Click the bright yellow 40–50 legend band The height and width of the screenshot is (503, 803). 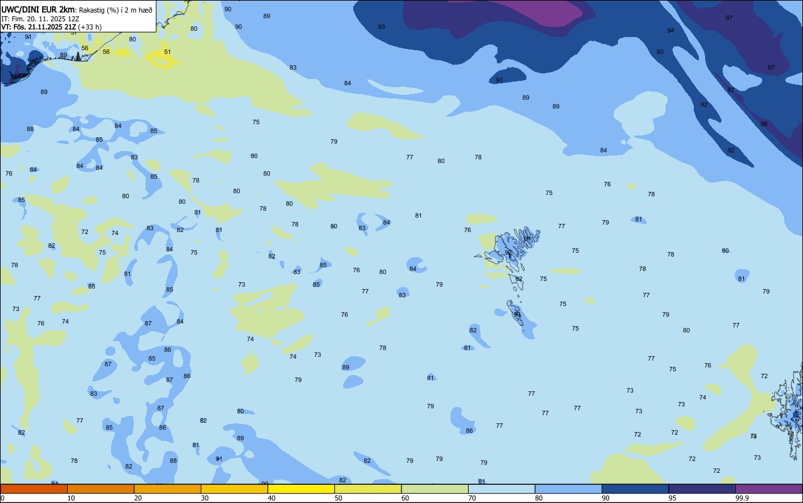coord(301,489)
